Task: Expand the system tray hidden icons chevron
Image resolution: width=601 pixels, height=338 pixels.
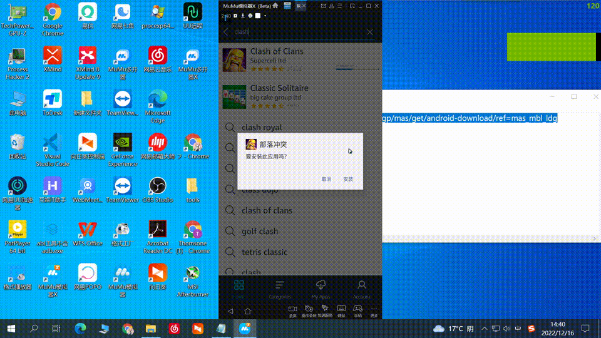Action: tap(485, 329)
